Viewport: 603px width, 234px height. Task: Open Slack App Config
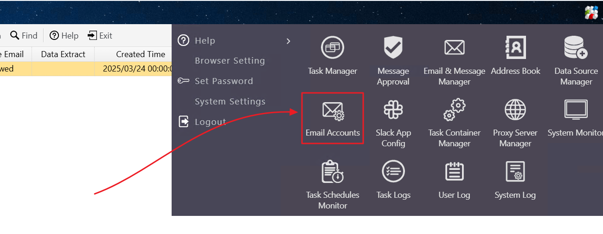coord(393,110)
